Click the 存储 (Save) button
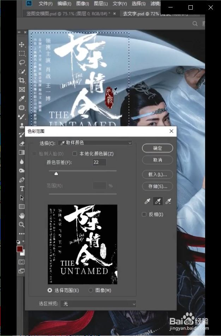The image size is (221, 336). (157, 187)
